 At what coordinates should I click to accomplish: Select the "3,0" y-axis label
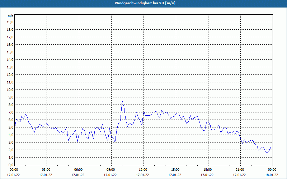(x=11, y=142)
